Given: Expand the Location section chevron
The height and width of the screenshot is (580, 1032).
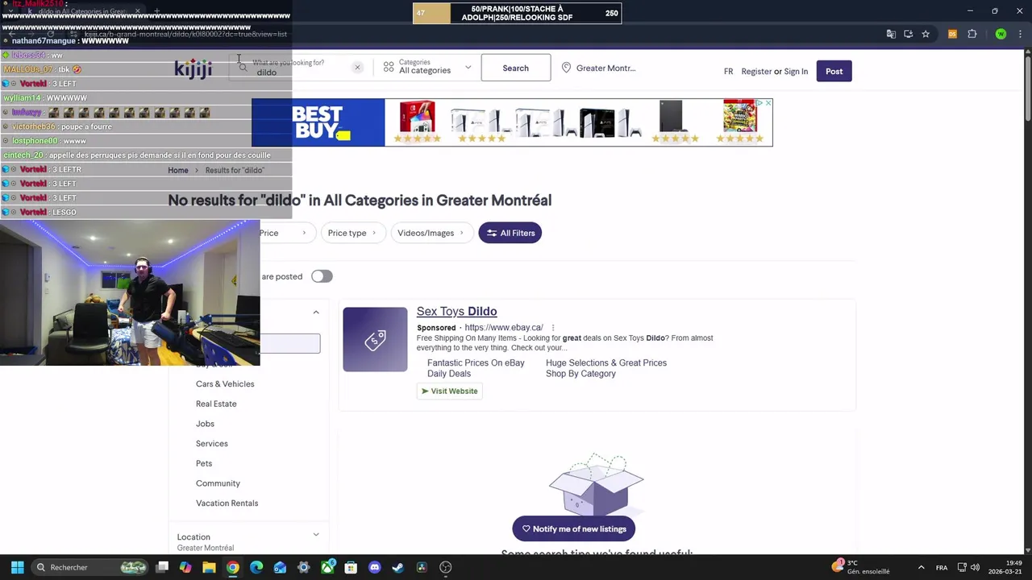Looking at the screenshot, I should (316, 535).
